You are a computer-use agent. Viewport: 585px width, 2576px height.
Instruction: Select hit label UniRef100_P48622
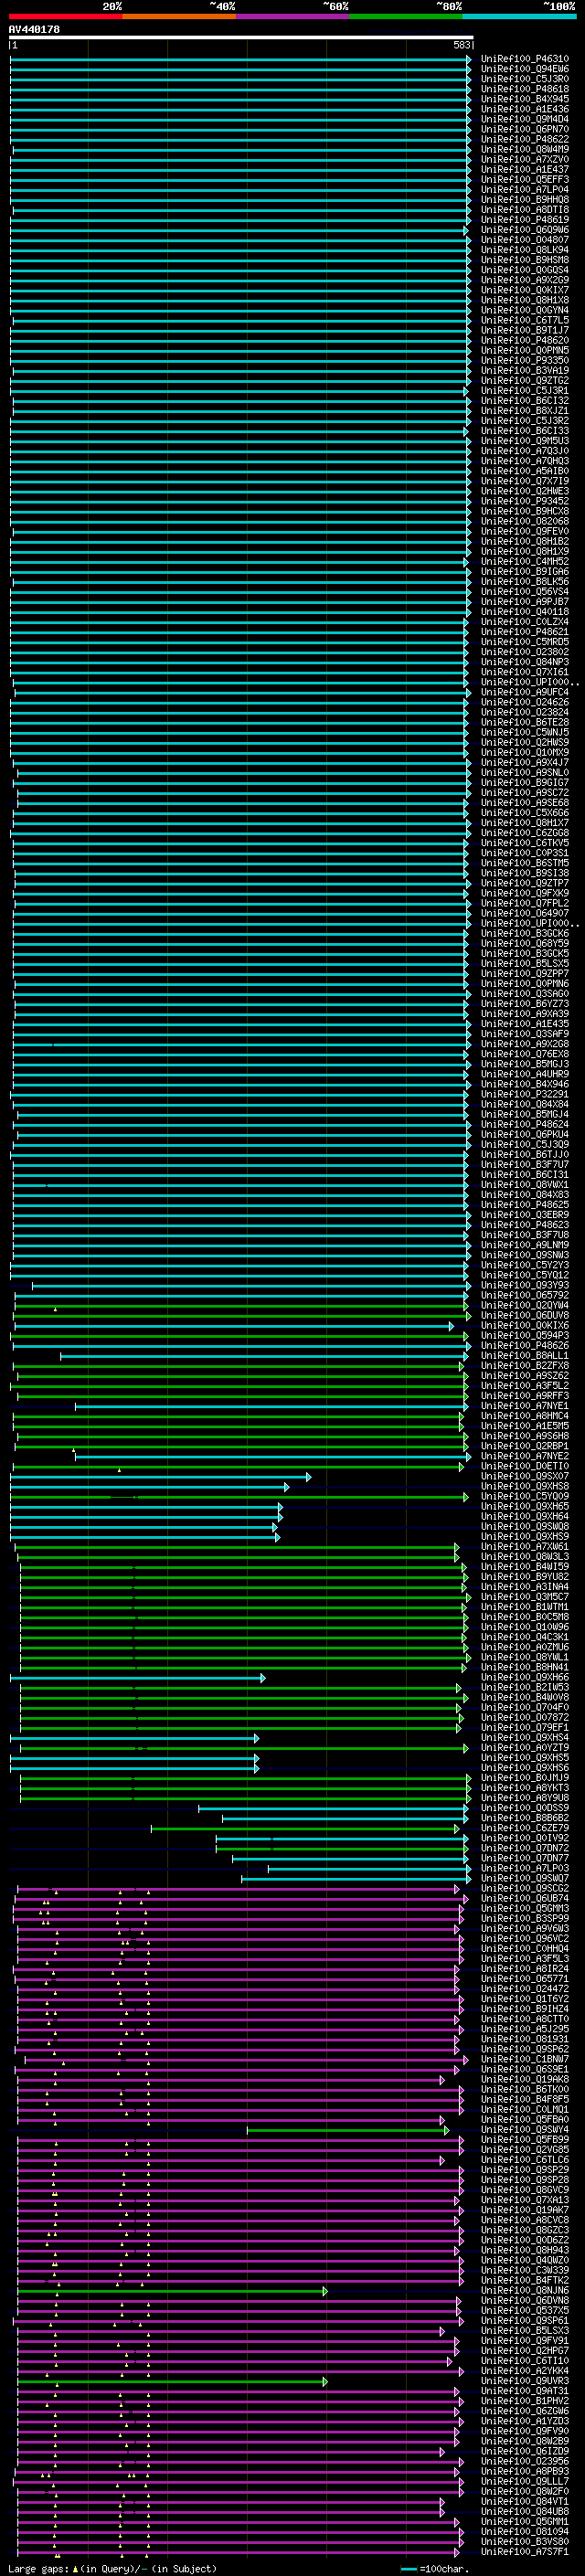click(525, 139)
